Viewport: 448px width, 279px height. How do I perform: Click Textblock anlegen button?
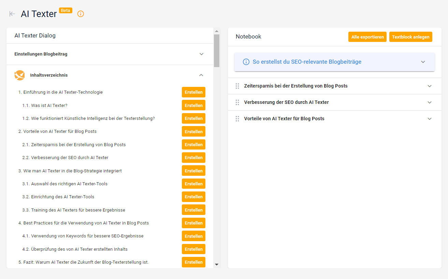coord(411,37)
